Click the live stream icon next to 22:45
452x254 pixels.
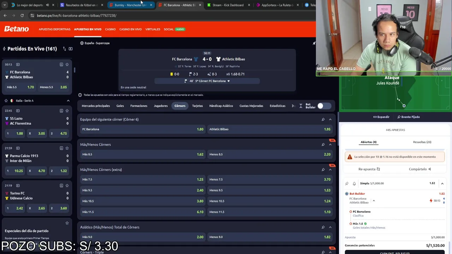pyautogui.click(x=18, y=111)
